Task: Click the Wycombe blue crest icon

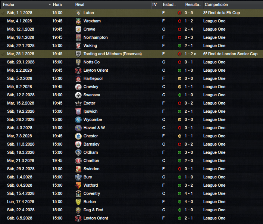Action: coord(78,120)
